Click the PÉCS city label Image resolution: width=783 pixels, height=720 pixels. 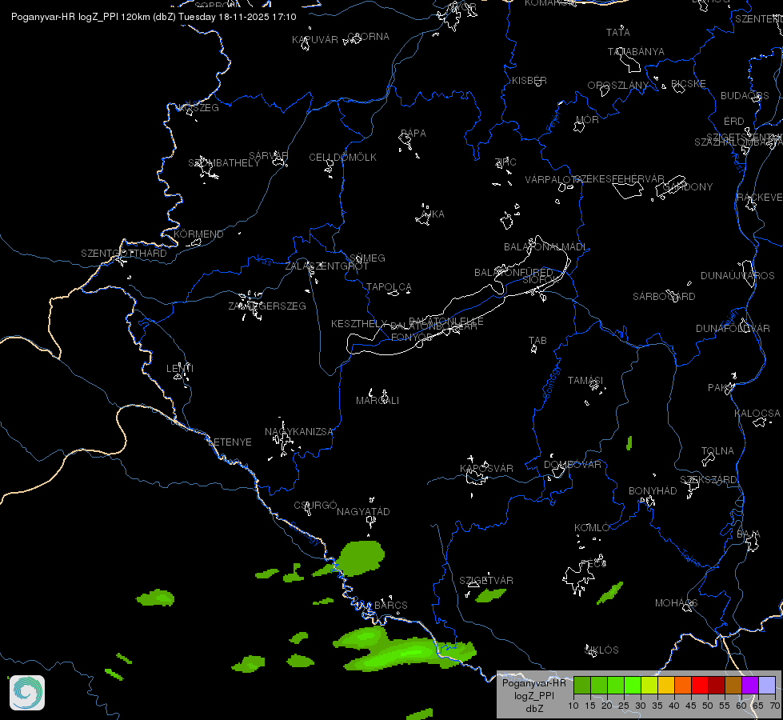click(593, 564)
